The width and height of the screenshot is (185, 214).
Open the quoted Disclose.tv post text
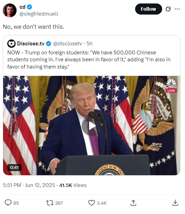(89, 60)
